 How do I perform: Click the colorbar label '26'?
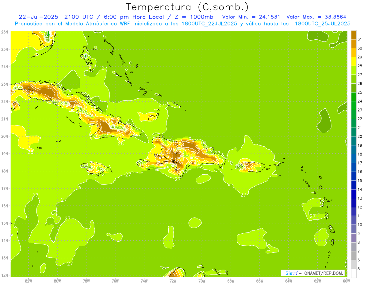click(360, 83)
